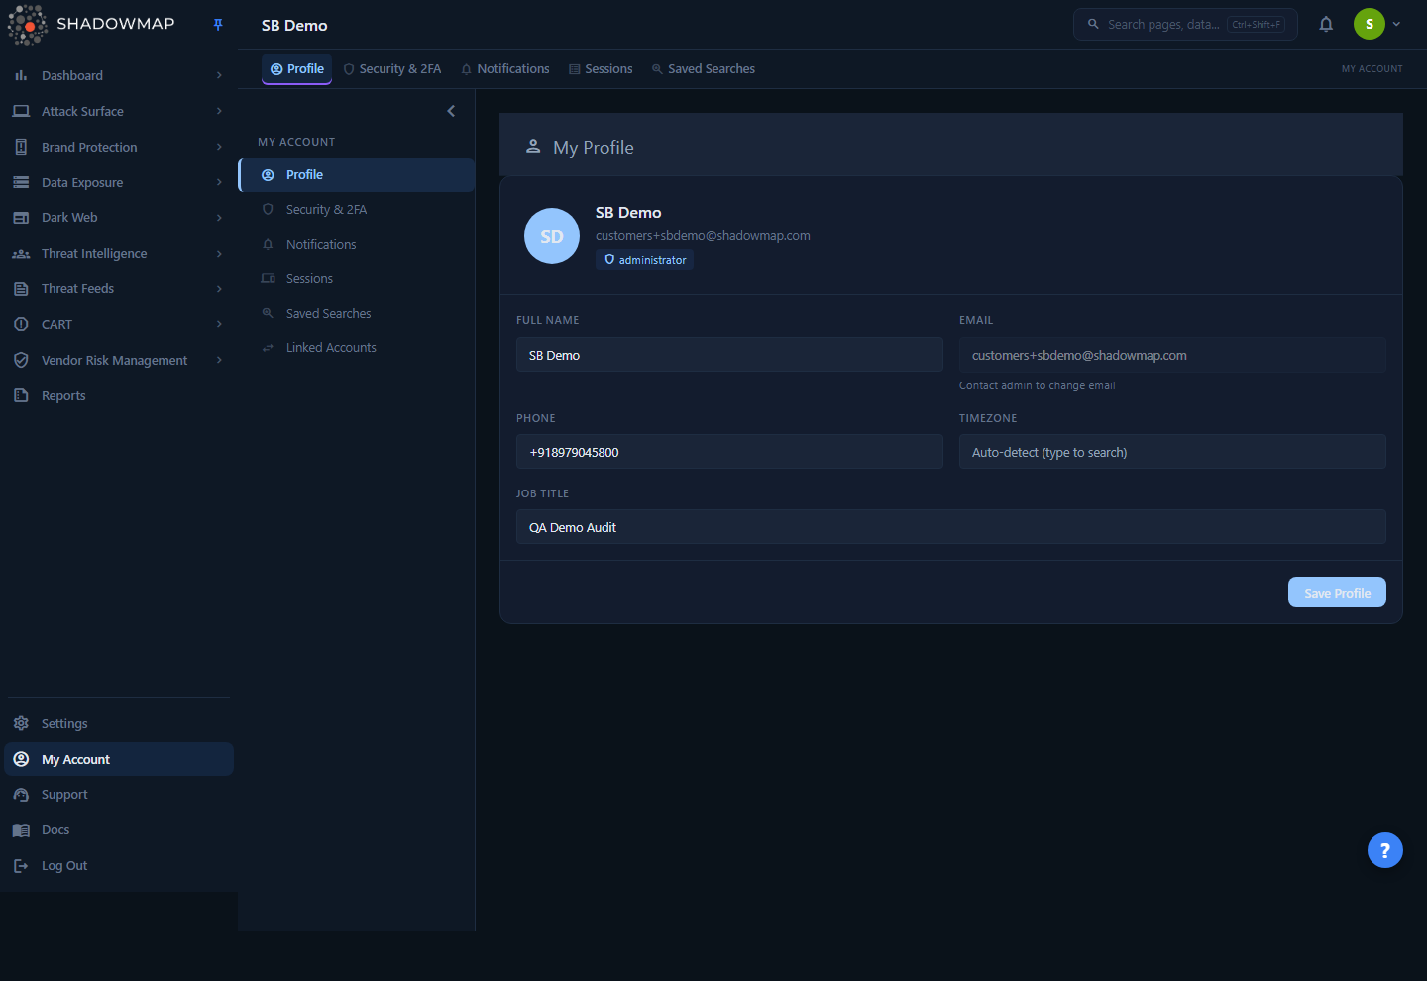Image resolution: width=1427 pixels, height=981 pixels.
Task: Open Security & 2FA in submenu
Action: point(357,210)
